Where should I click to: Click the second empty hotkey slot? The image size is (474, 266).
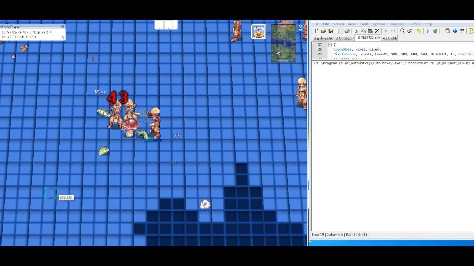click(168, 25)
